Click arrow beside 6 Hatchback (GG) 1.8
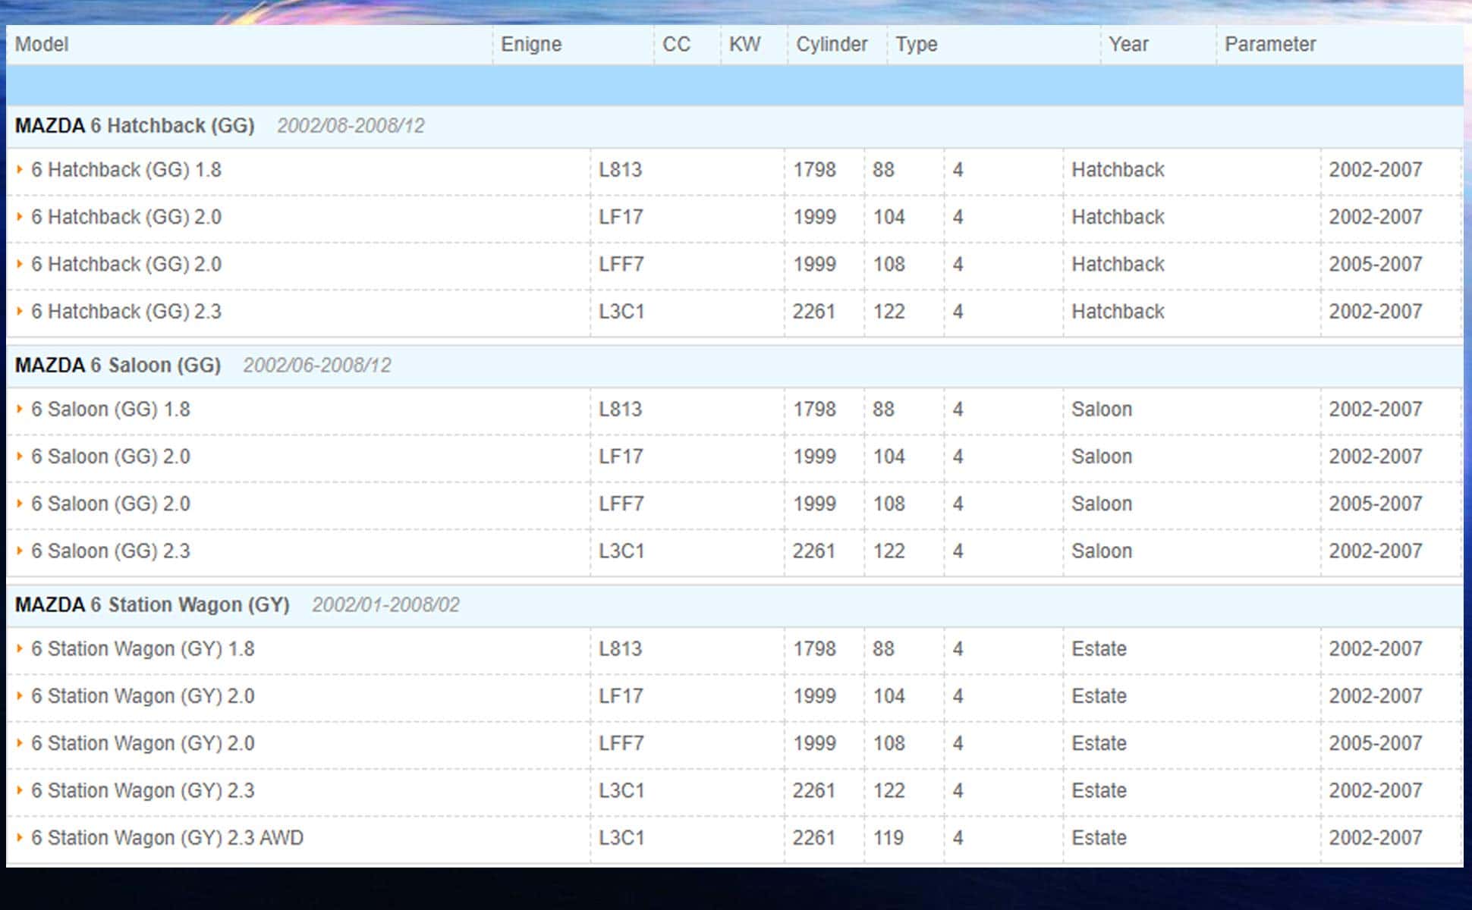The height and width of the screenshot is (910, 1472). tap(20, 170)
